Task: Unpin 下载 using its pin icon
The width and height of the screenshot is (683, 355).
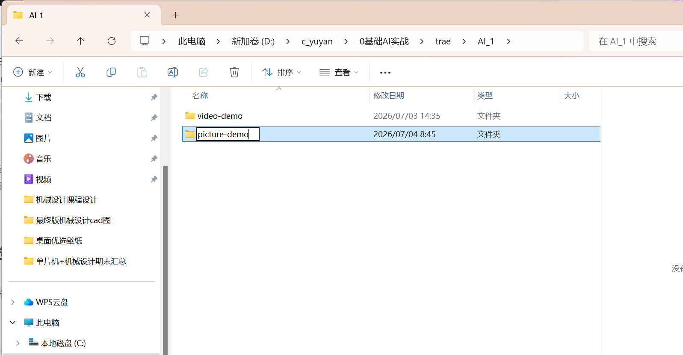Action: pyautogui.click(x=154, y=97)
